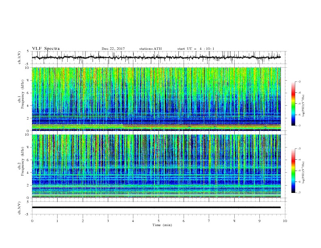321x248 pixels.
Task: Click the ch.1 voltage waveform trace
Action: [x=156, y=58]
